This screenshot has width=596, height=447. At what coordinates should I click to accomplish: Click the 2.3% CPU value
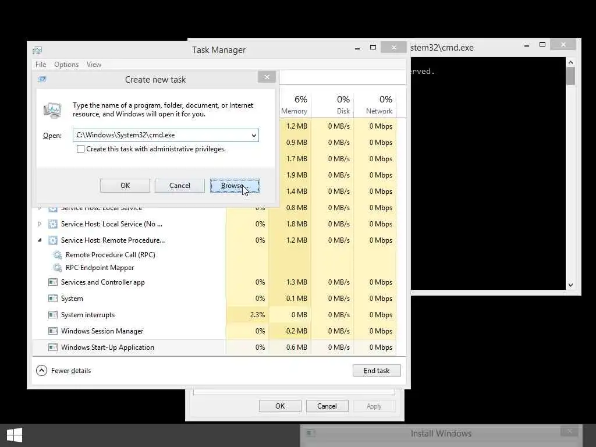pyautogui.click(x=257, y=315)
